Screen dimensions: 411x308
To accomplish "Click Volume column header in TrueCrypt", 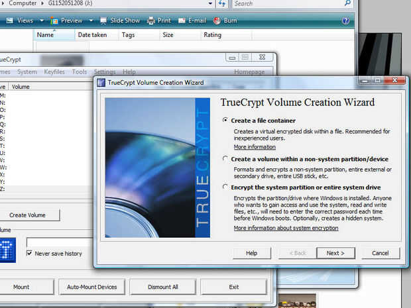I will [50, 87].
